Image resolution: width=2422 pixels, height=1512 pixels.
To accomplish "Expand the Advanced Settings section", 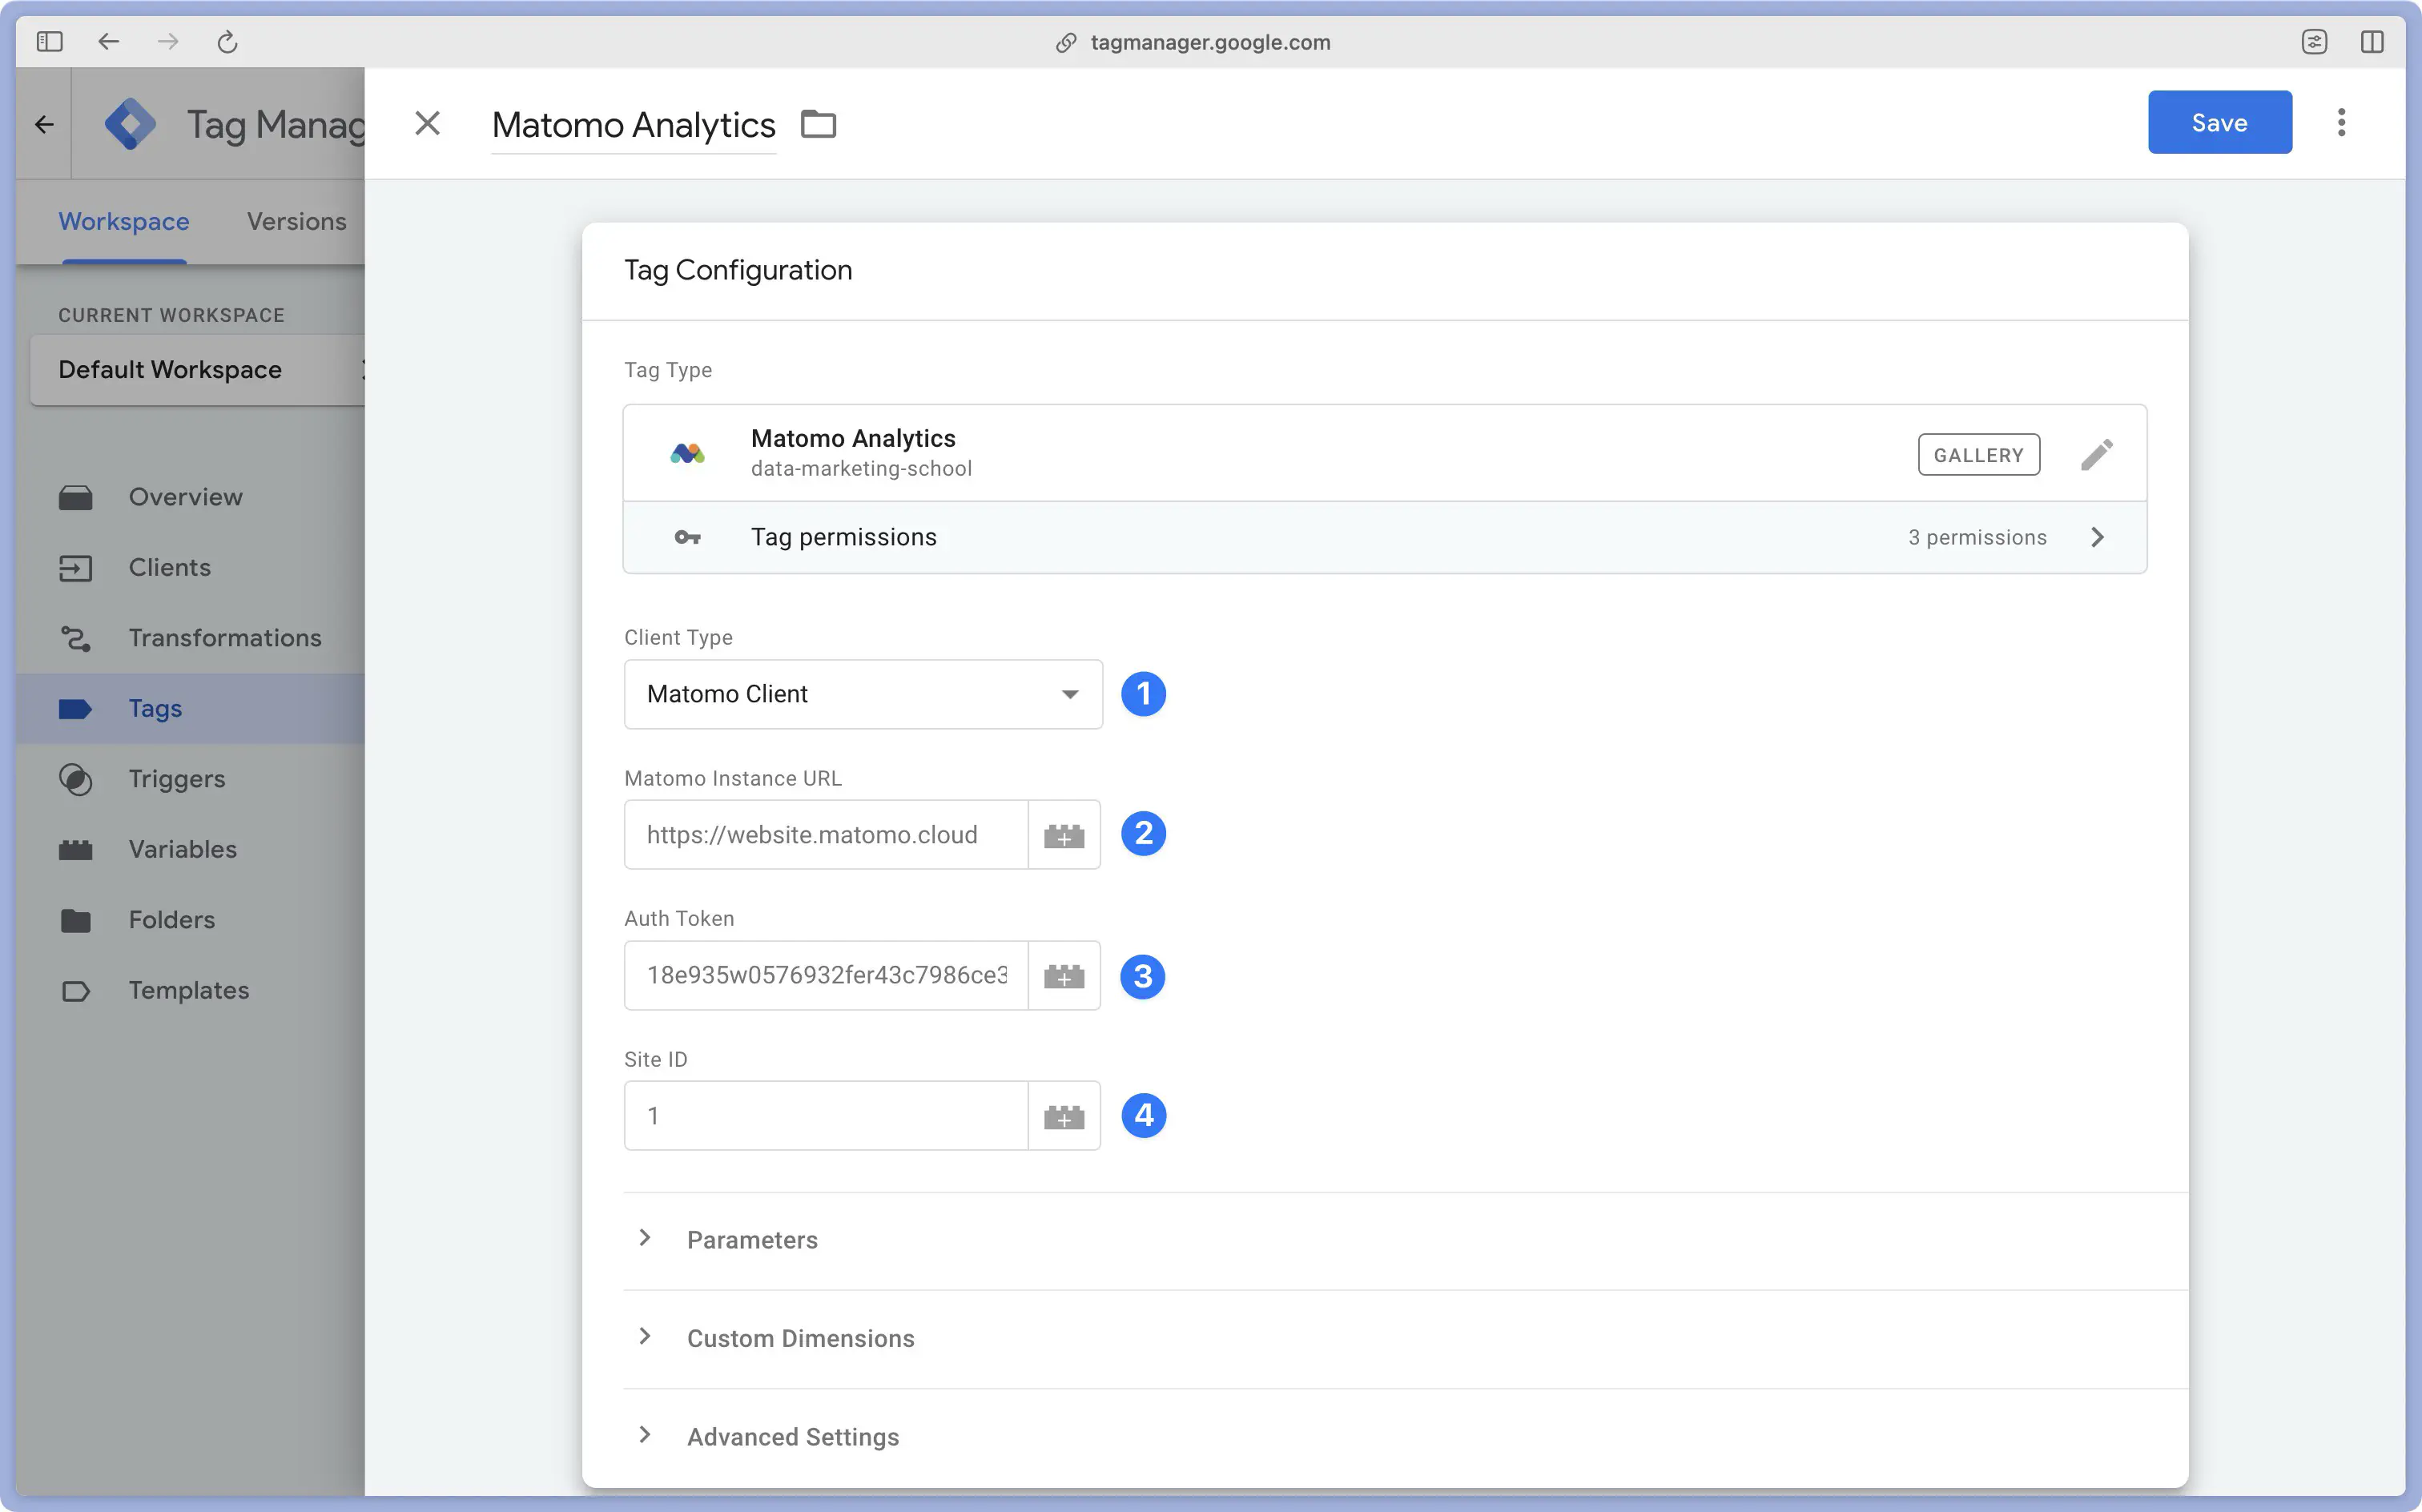I will click(1405, 1437).
